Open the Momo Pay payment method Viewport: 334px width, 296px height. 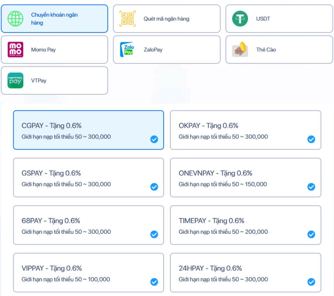(54, 49)
